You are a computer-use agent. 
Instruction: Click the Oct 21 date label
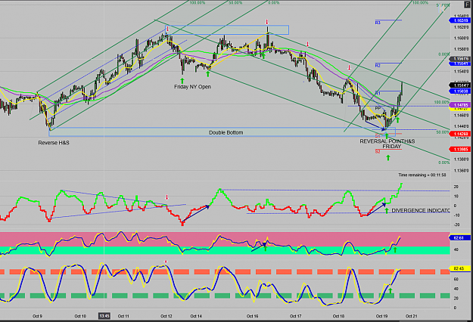[x=411, y=316]
